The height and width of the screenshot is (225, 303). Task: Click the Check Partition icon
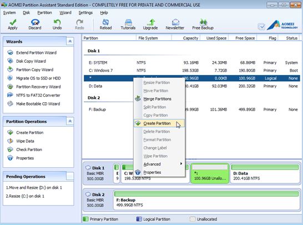[x=10, y=149]
